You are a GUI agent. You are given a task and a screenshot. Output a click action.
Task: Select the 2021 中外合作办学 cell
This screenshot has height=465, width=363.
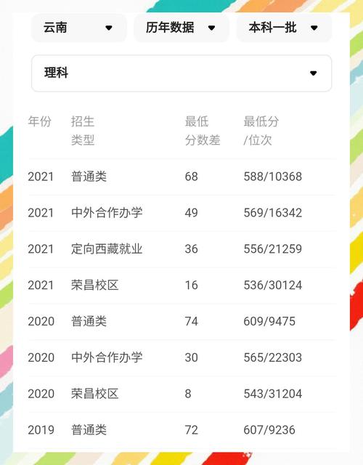pyautogui.click(x=107, y=213)
